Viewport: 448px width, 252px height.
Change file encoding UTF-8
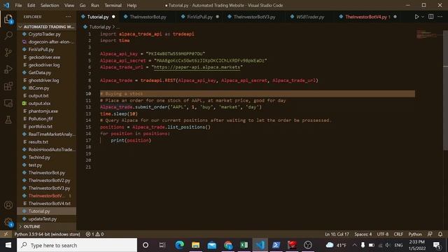point(383,234)
